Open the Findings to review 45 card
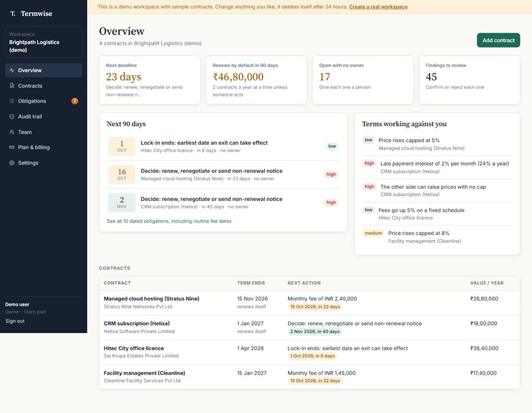The image size is (532, 413). [469, 80]
